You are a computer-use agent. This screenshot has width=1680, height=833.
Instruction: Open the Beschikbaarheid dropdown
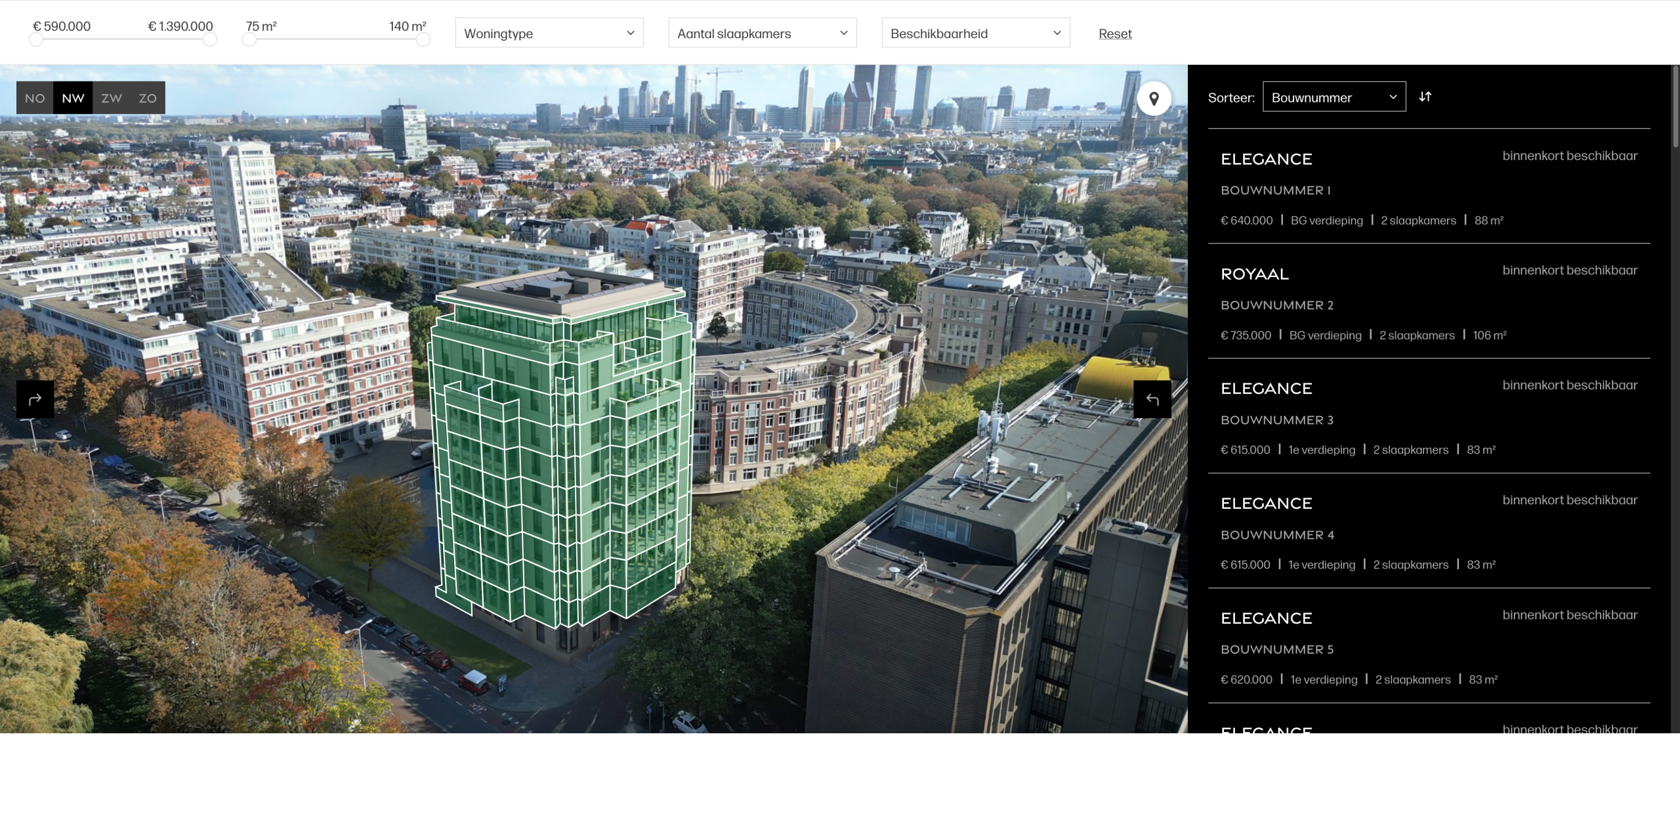(975, 33)
